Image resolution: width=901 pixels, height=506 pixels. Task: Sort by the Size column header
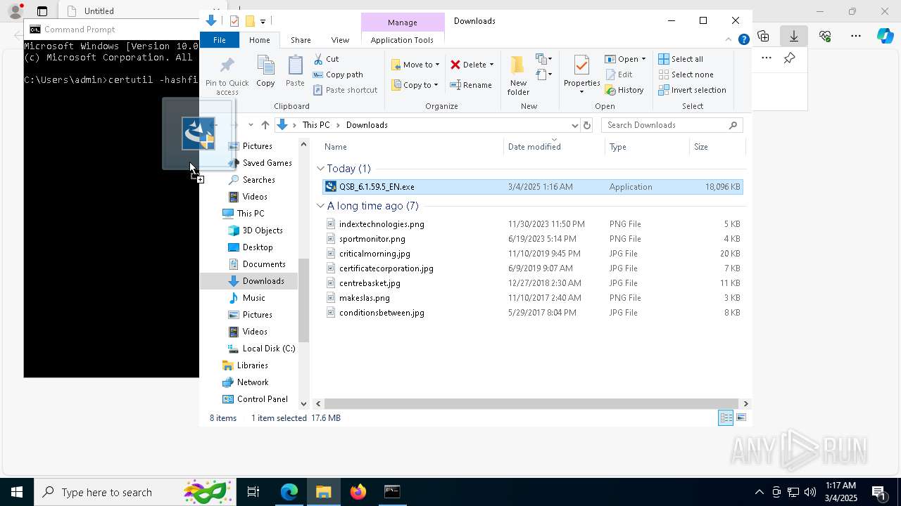[717, 147]
